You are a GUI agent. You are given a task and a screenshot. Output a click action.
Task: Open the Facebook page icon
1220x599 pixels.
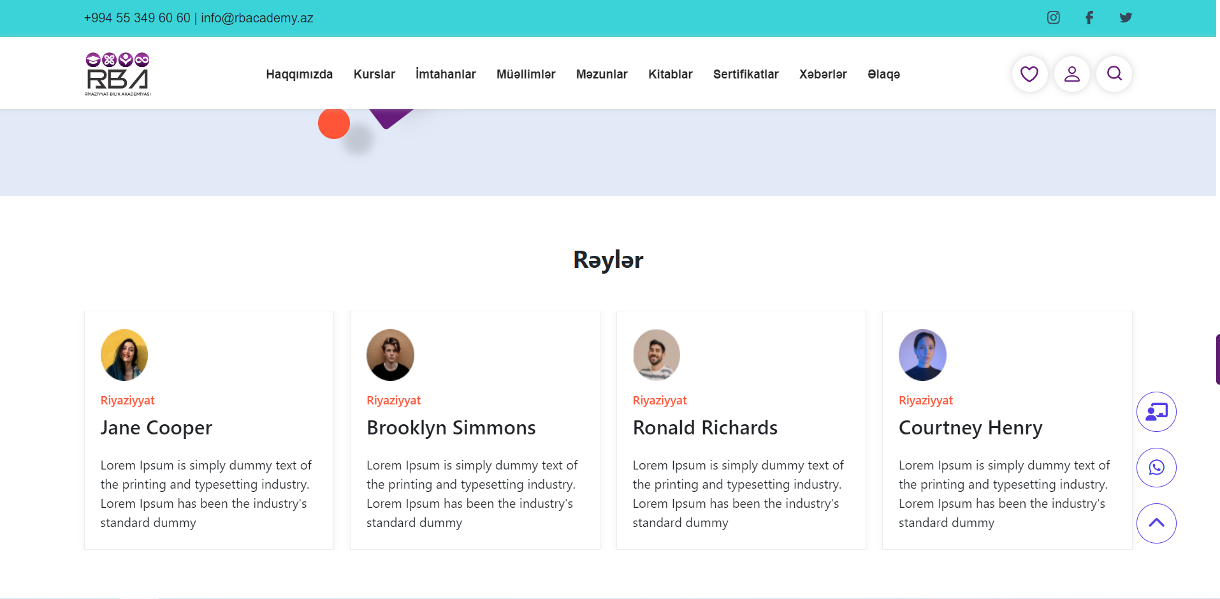[x=1089, y=18]
